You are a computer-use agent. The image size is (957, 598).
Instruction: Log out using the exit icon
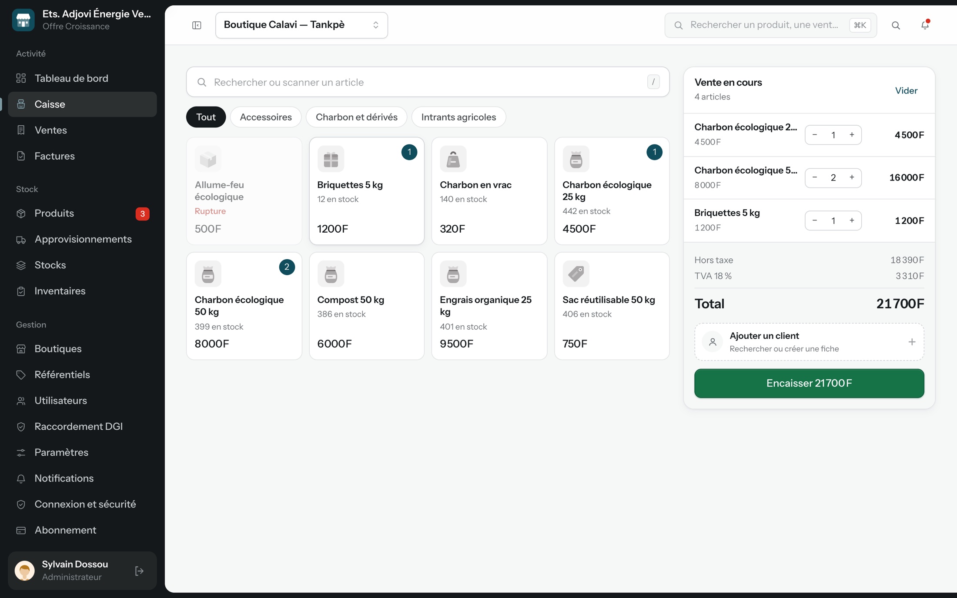pos(139,571)
